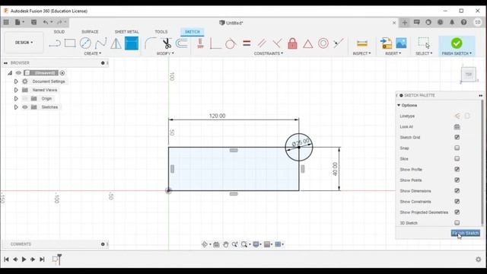
Task: Expand the Named Views tree node
Action: 16,90
